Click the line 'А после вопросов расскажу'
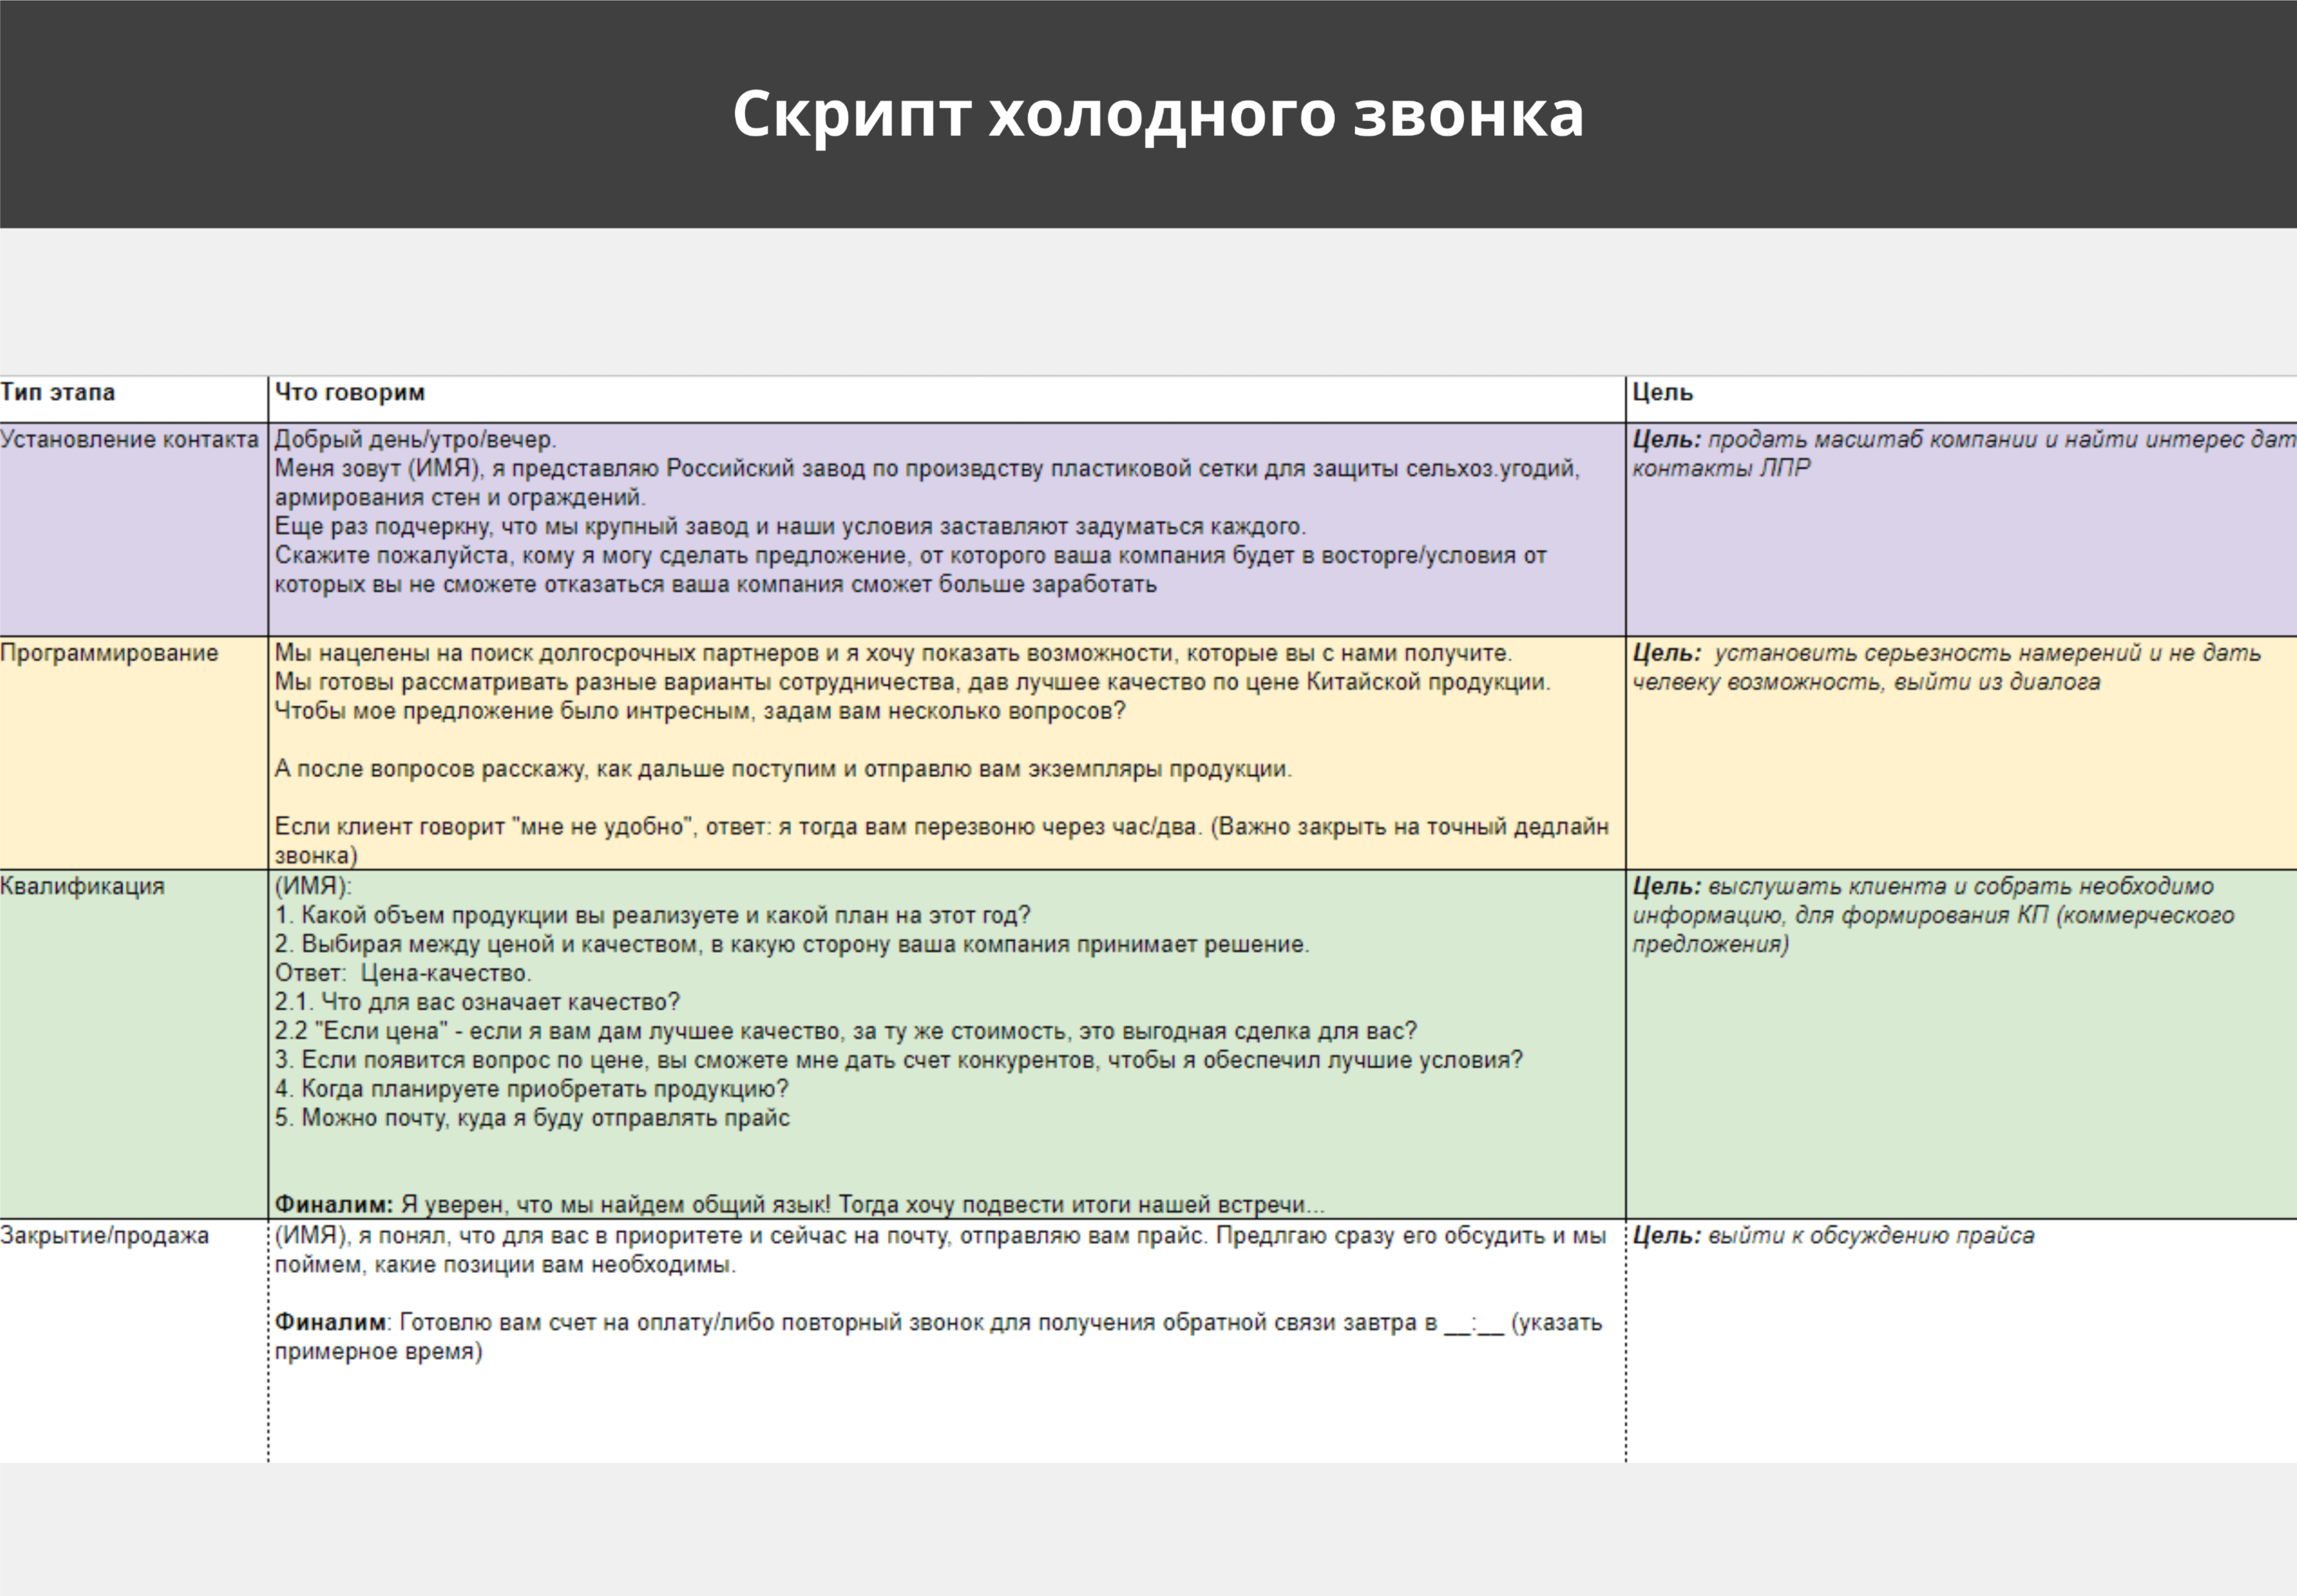2297x1596 pixels. 783,769
